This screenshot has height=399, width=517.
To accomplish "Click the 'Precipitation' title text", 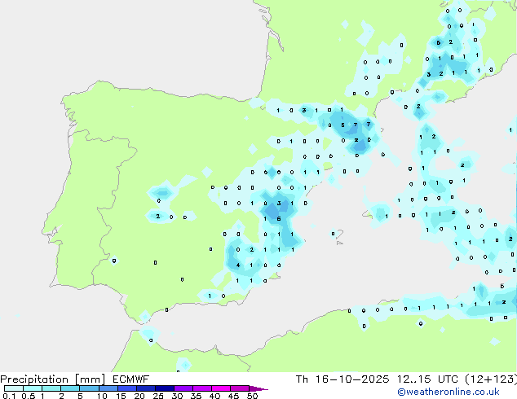I will [34, 379].
